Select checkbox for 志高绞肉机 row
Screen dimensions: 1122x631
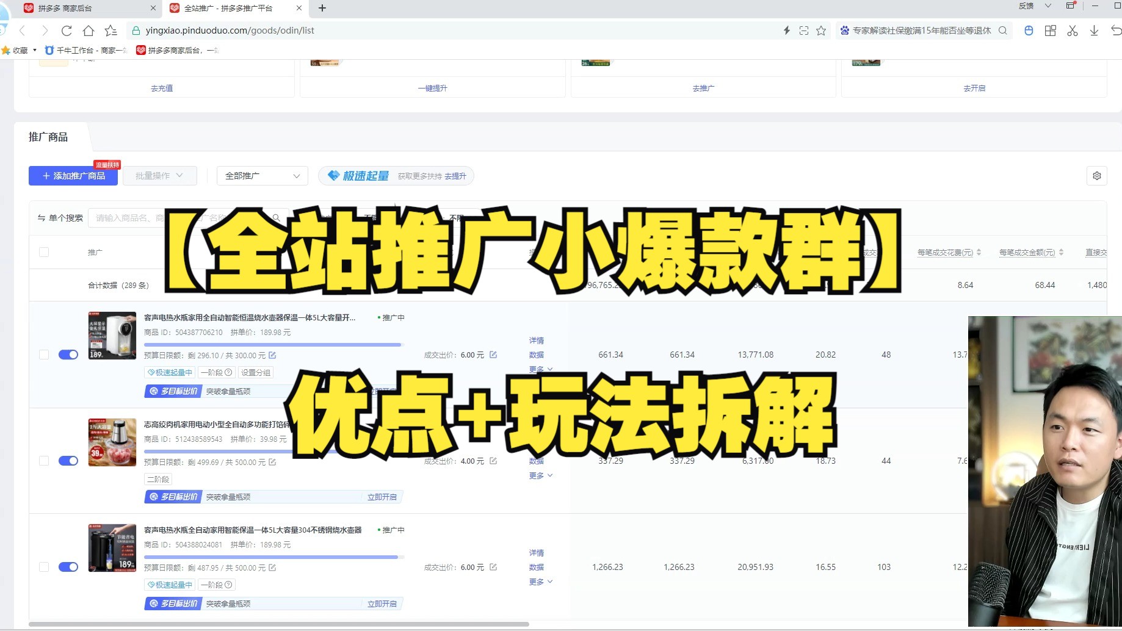pyautogui.click(x=44, y=461)
